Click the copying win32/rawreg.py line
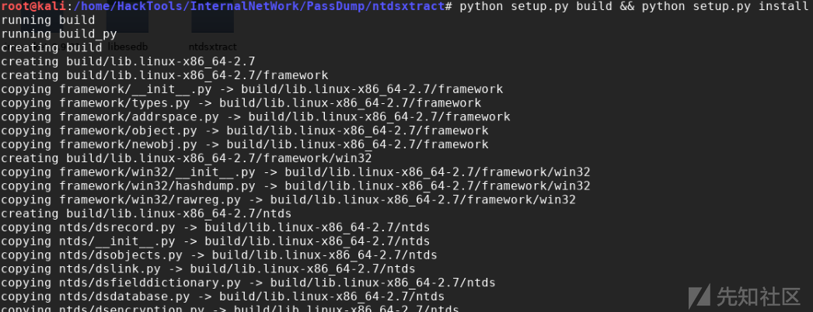Viewport: 813px width, 312px height. [x=288, y=199]
